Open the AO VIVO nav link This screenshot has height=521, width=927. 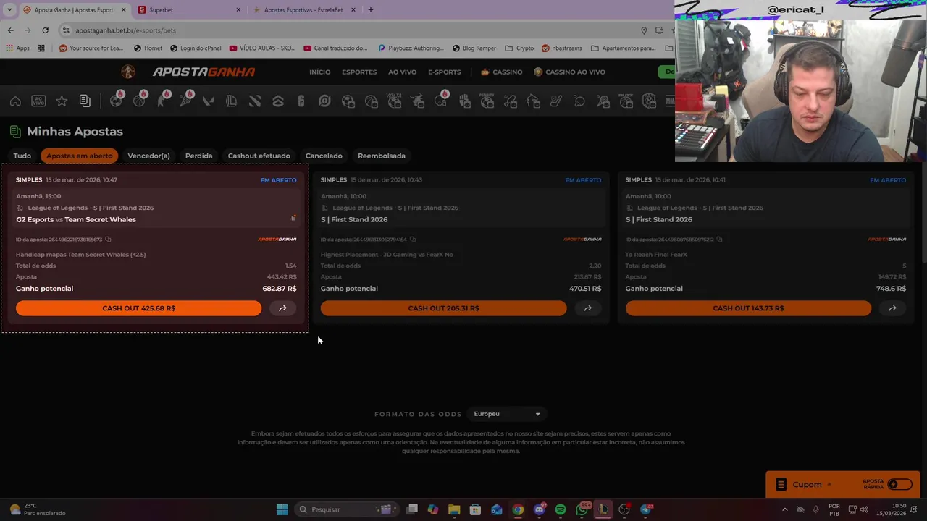pos(402,72)
